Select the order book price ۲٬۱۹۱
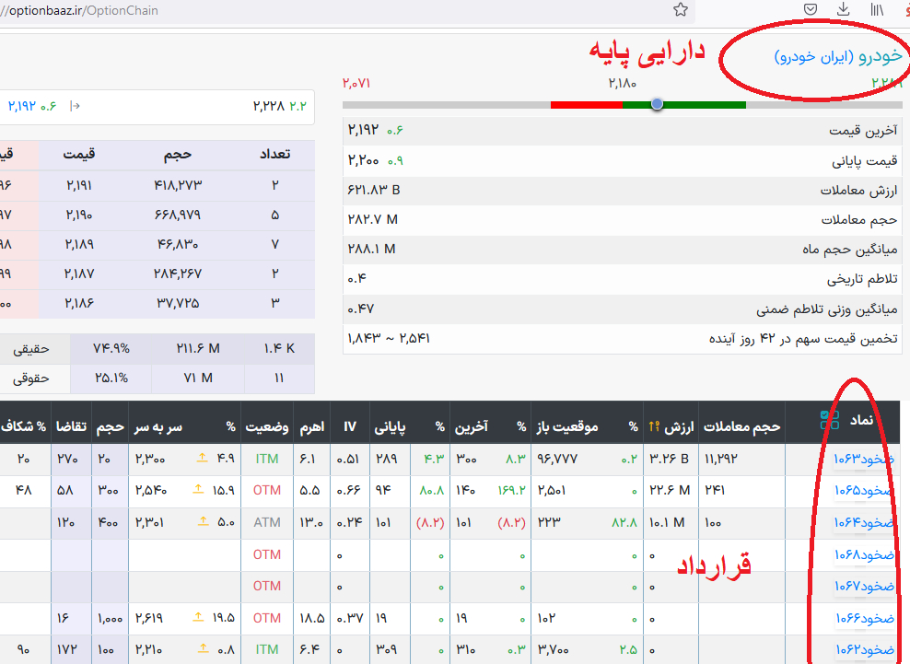The image size is (910, 664). tap(79, 185)
